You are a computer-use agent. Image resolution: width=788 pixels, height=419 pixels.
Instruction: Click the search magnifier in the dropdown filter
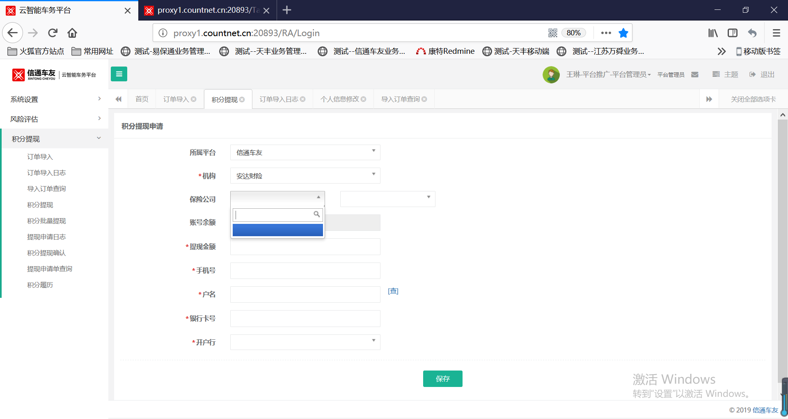click(x=317, y=214)
